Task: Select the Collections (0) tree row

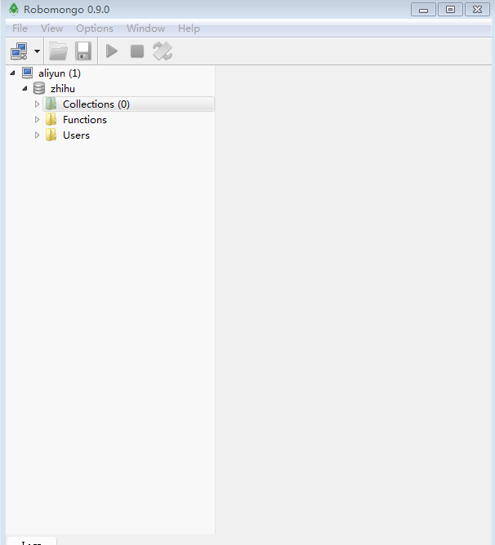Action: pos(128,104)
